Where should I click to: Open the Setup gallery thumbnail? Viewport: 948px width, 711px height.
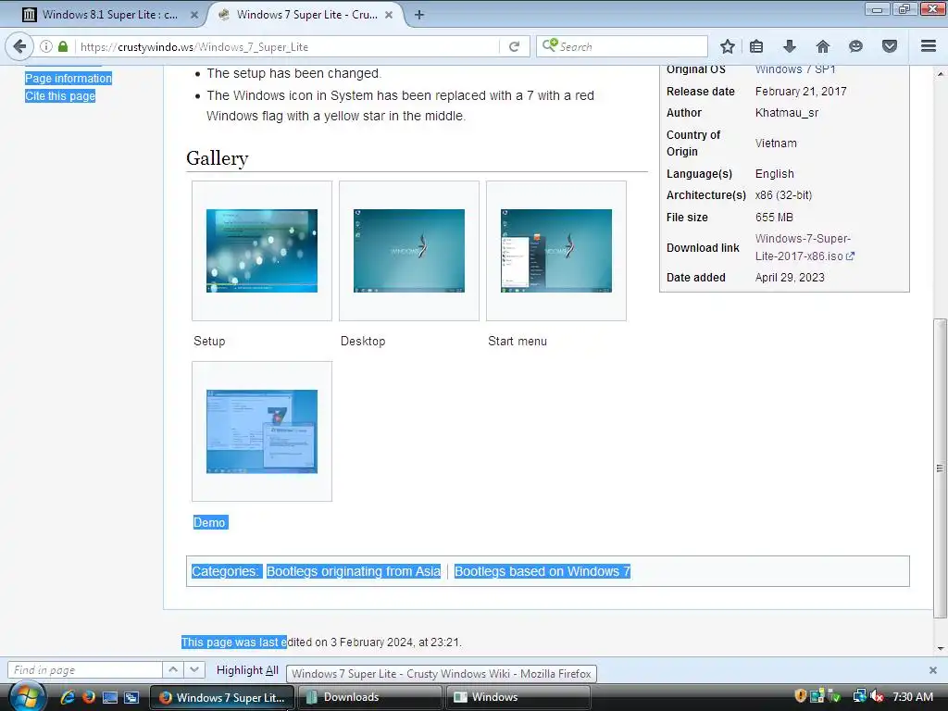tap(262, 251)
